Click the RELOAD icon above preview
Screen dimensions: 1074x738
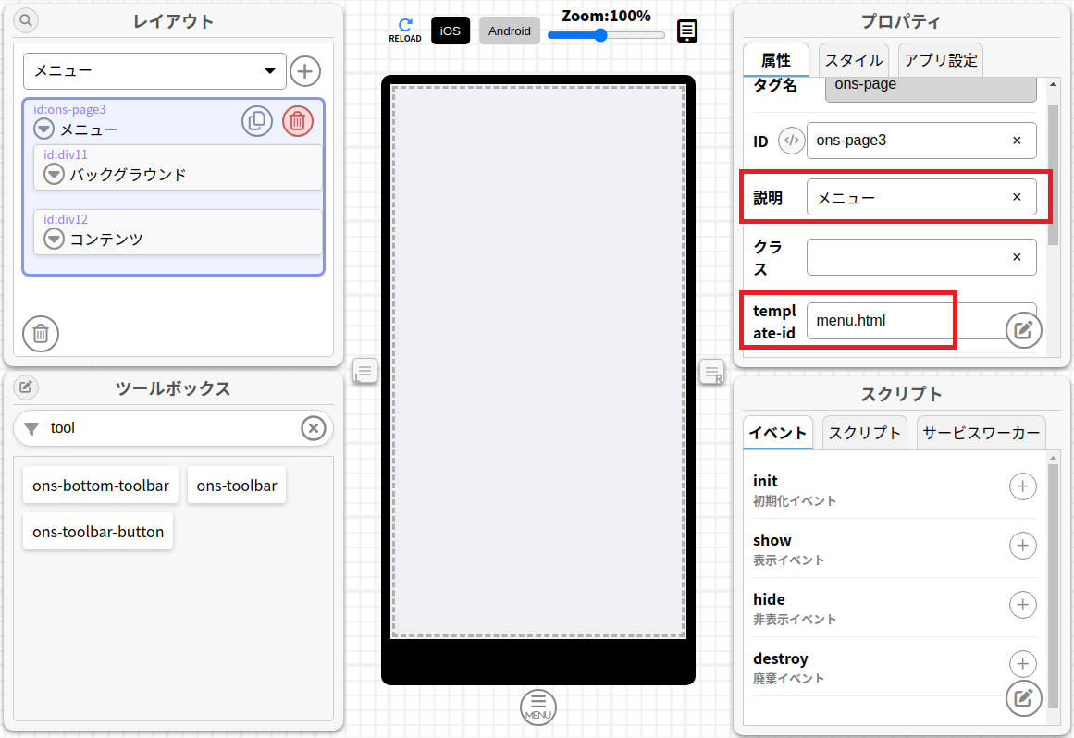pyautogui.click(x=404, y=31)
